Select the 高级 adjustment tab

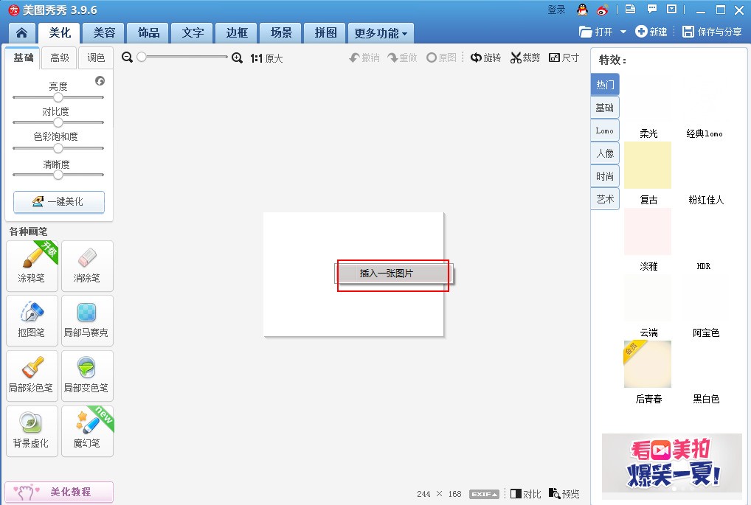tap(60, 58)
